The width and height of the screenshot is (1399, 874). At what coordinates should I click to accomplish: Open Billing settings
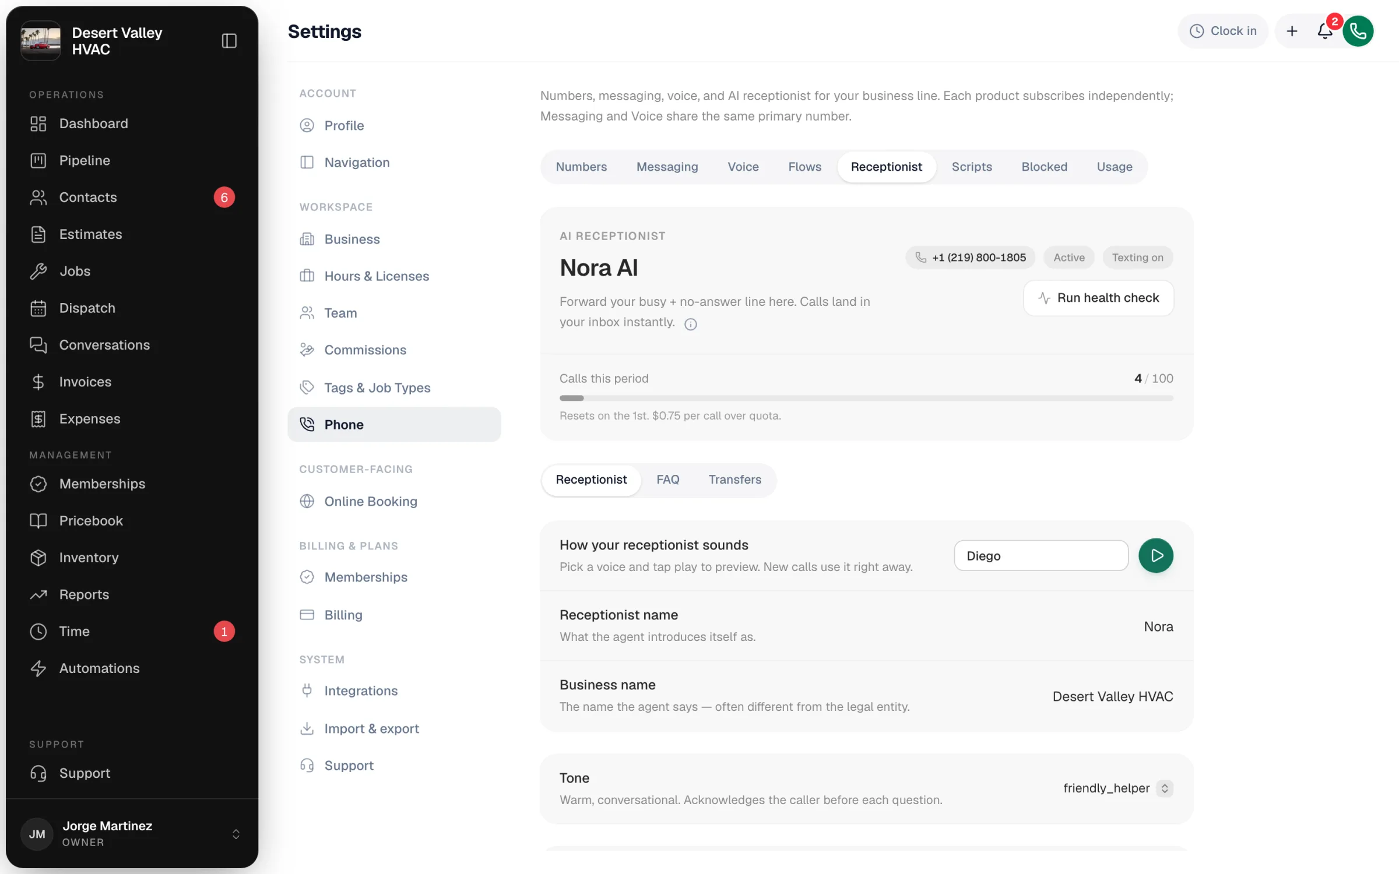coord(394,615)
